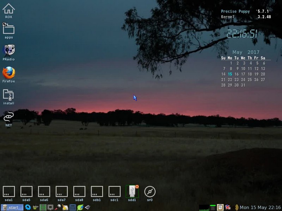Launch PRadio from the desktop

[8, 51]
